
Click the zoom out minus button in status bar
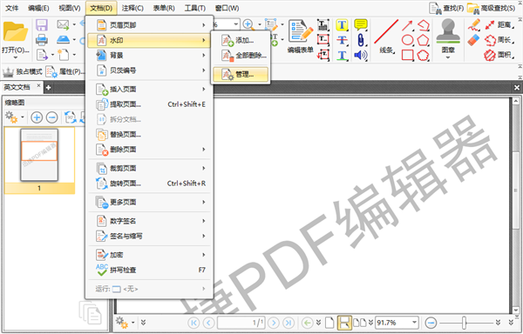(431, 323)
